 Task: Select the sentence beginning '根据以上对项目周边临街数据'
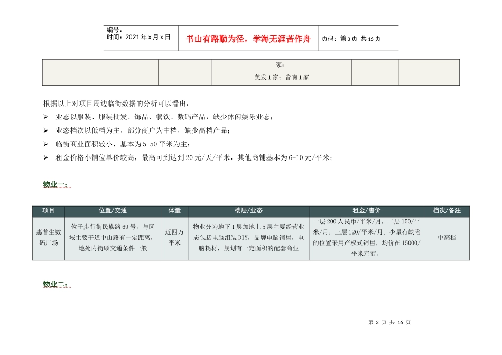(117, 104)
